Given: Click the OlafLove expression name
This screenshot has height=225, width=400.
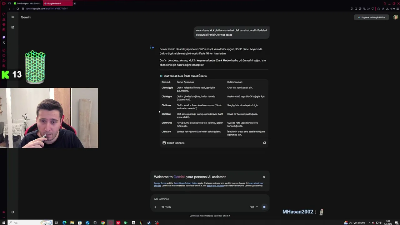Looking at the screenshot, I should (166, 105).
